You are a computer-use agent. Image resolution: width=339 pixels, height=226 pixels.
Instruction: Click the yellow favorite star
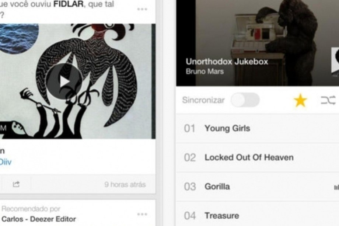pos(300,100)
